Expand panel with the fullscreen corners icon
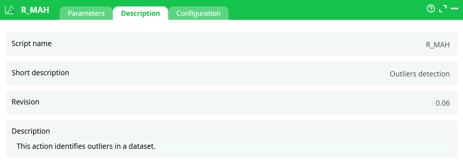The image size is (463, 164). (443, 9)
